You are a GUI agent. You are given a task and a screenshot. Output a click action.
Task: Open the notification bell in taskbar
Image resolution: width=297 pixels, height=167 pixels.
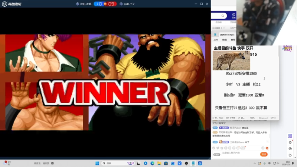293,163
